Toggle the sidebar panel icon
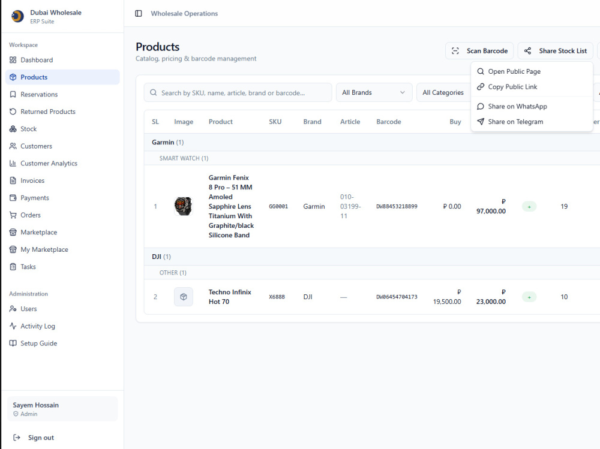Viewport: 600px width, 449px height. click(x=139, y=13)
